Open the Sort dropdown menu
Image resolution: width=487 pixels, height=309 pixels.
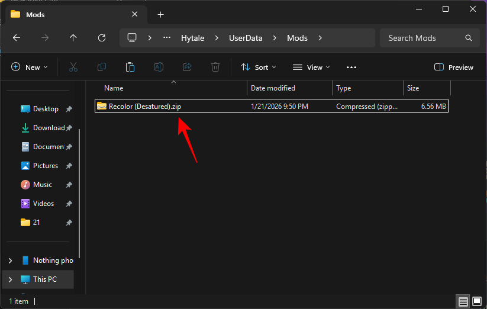click(x=258, y=67)
